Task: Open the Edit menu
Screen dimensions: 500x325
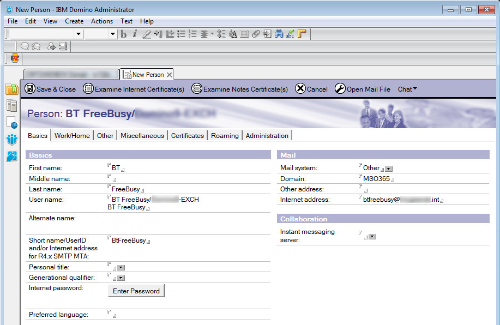Action: point(31,21)
